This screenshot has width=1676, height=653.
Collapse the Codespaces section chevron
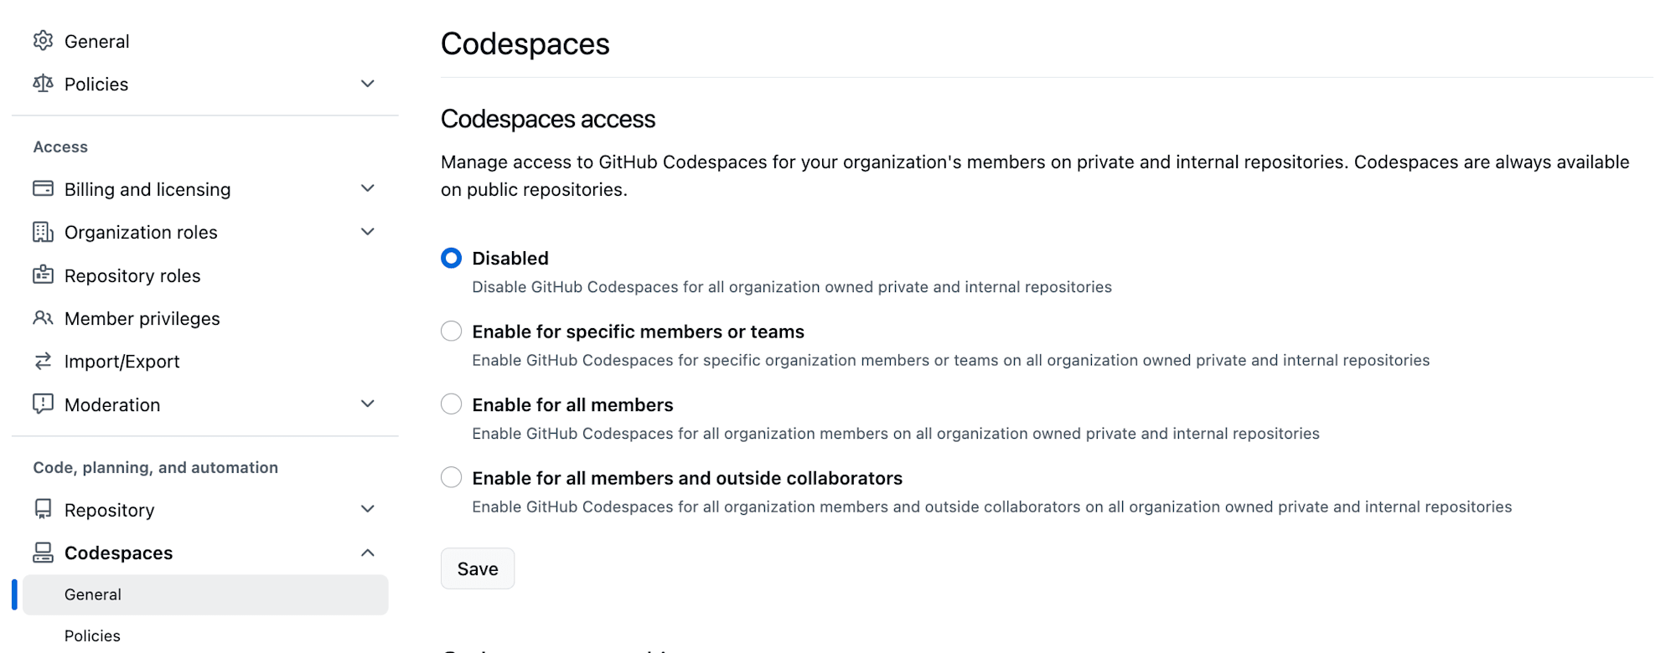pyautogui.click(x=367, y=553)
